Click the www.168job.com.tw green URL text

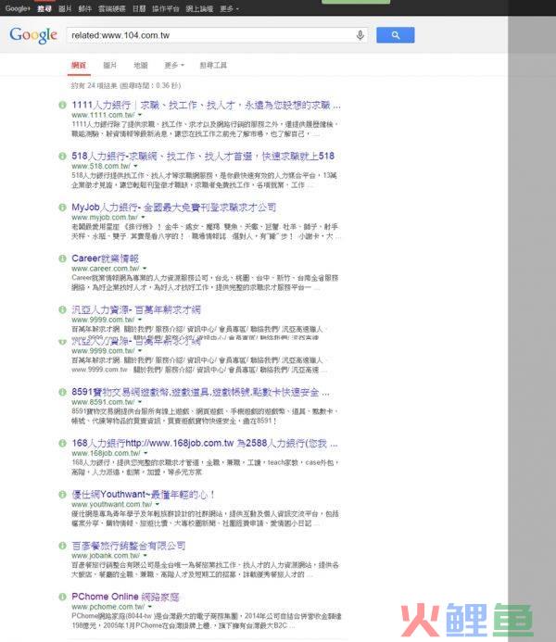pos(106,454)
